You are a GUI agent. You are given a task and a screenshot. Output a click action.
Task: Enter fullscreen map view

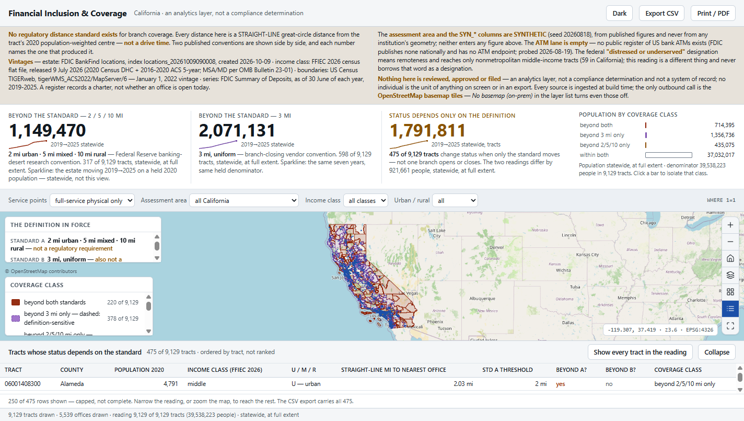pyautogui.click(x=730, y=325)
